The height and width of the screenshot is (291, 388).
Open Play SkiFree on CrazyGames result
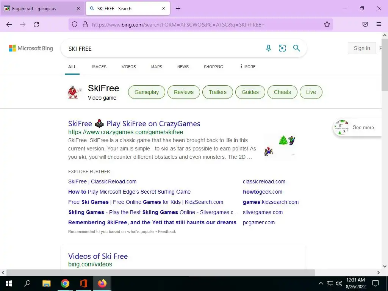tap(134, 124)
